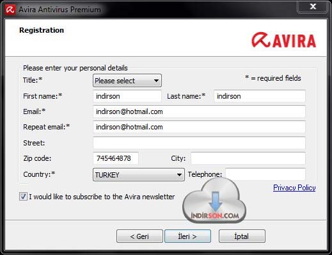Click the 'Avira Antivirus Premium' window title
Screen dimensions: 332x255
(x=59, y=10)
